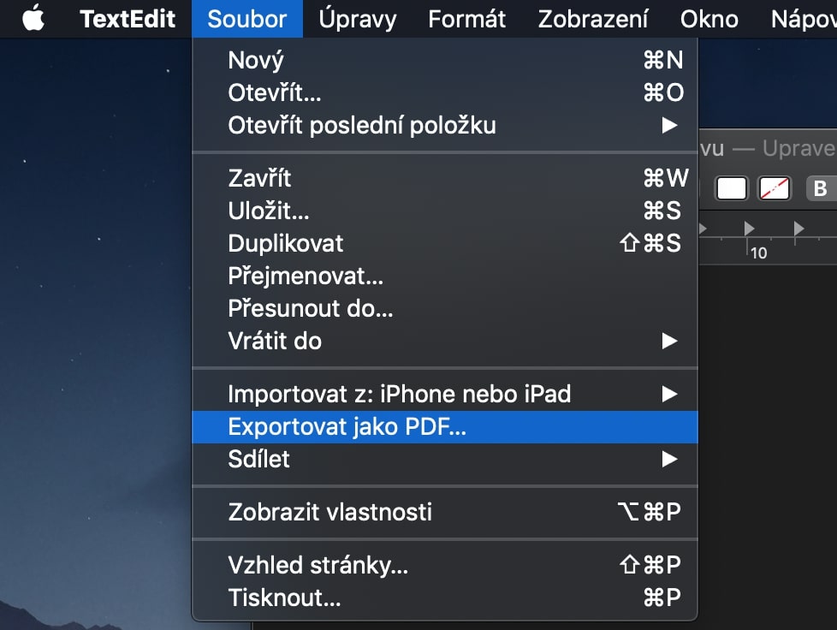Click the TextEdit application menu
The height and width of the screenshot is (630, 837).
[128, 18]
